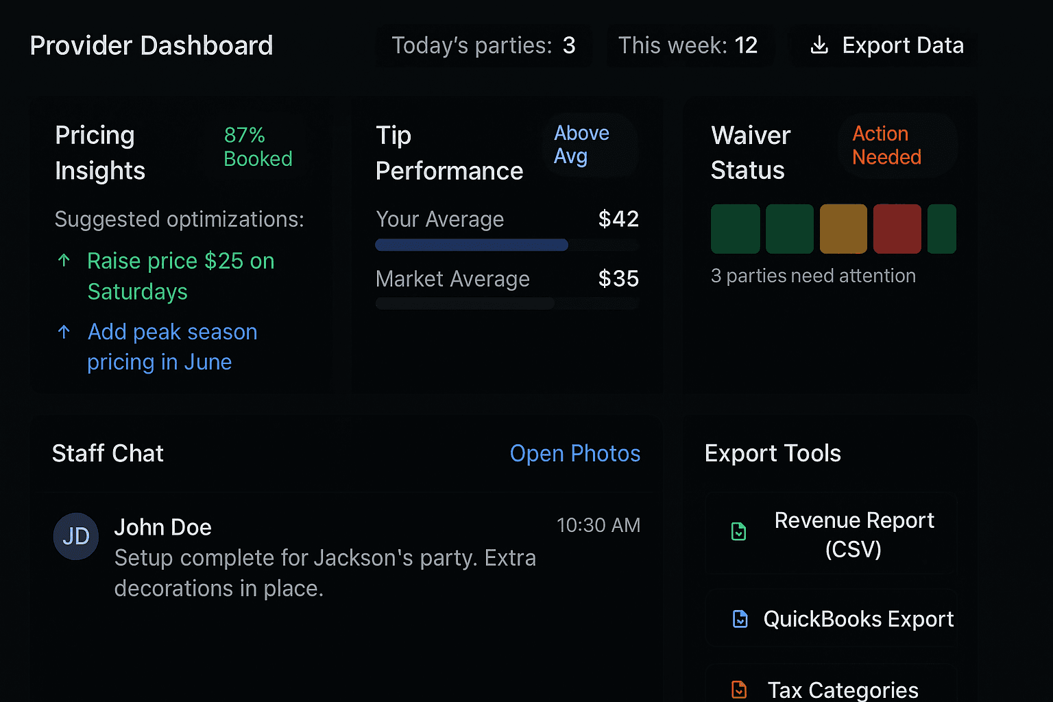Viewport: 1053px width, 702px height.
Task: View Today's parties count chip
Action: click(483, 46)
